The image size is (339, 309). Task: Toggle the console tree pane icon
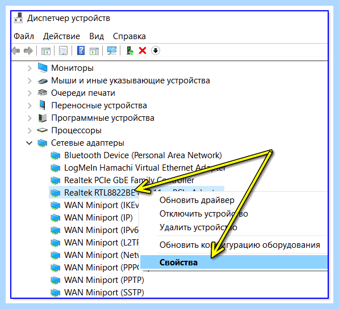pos(46,51)
